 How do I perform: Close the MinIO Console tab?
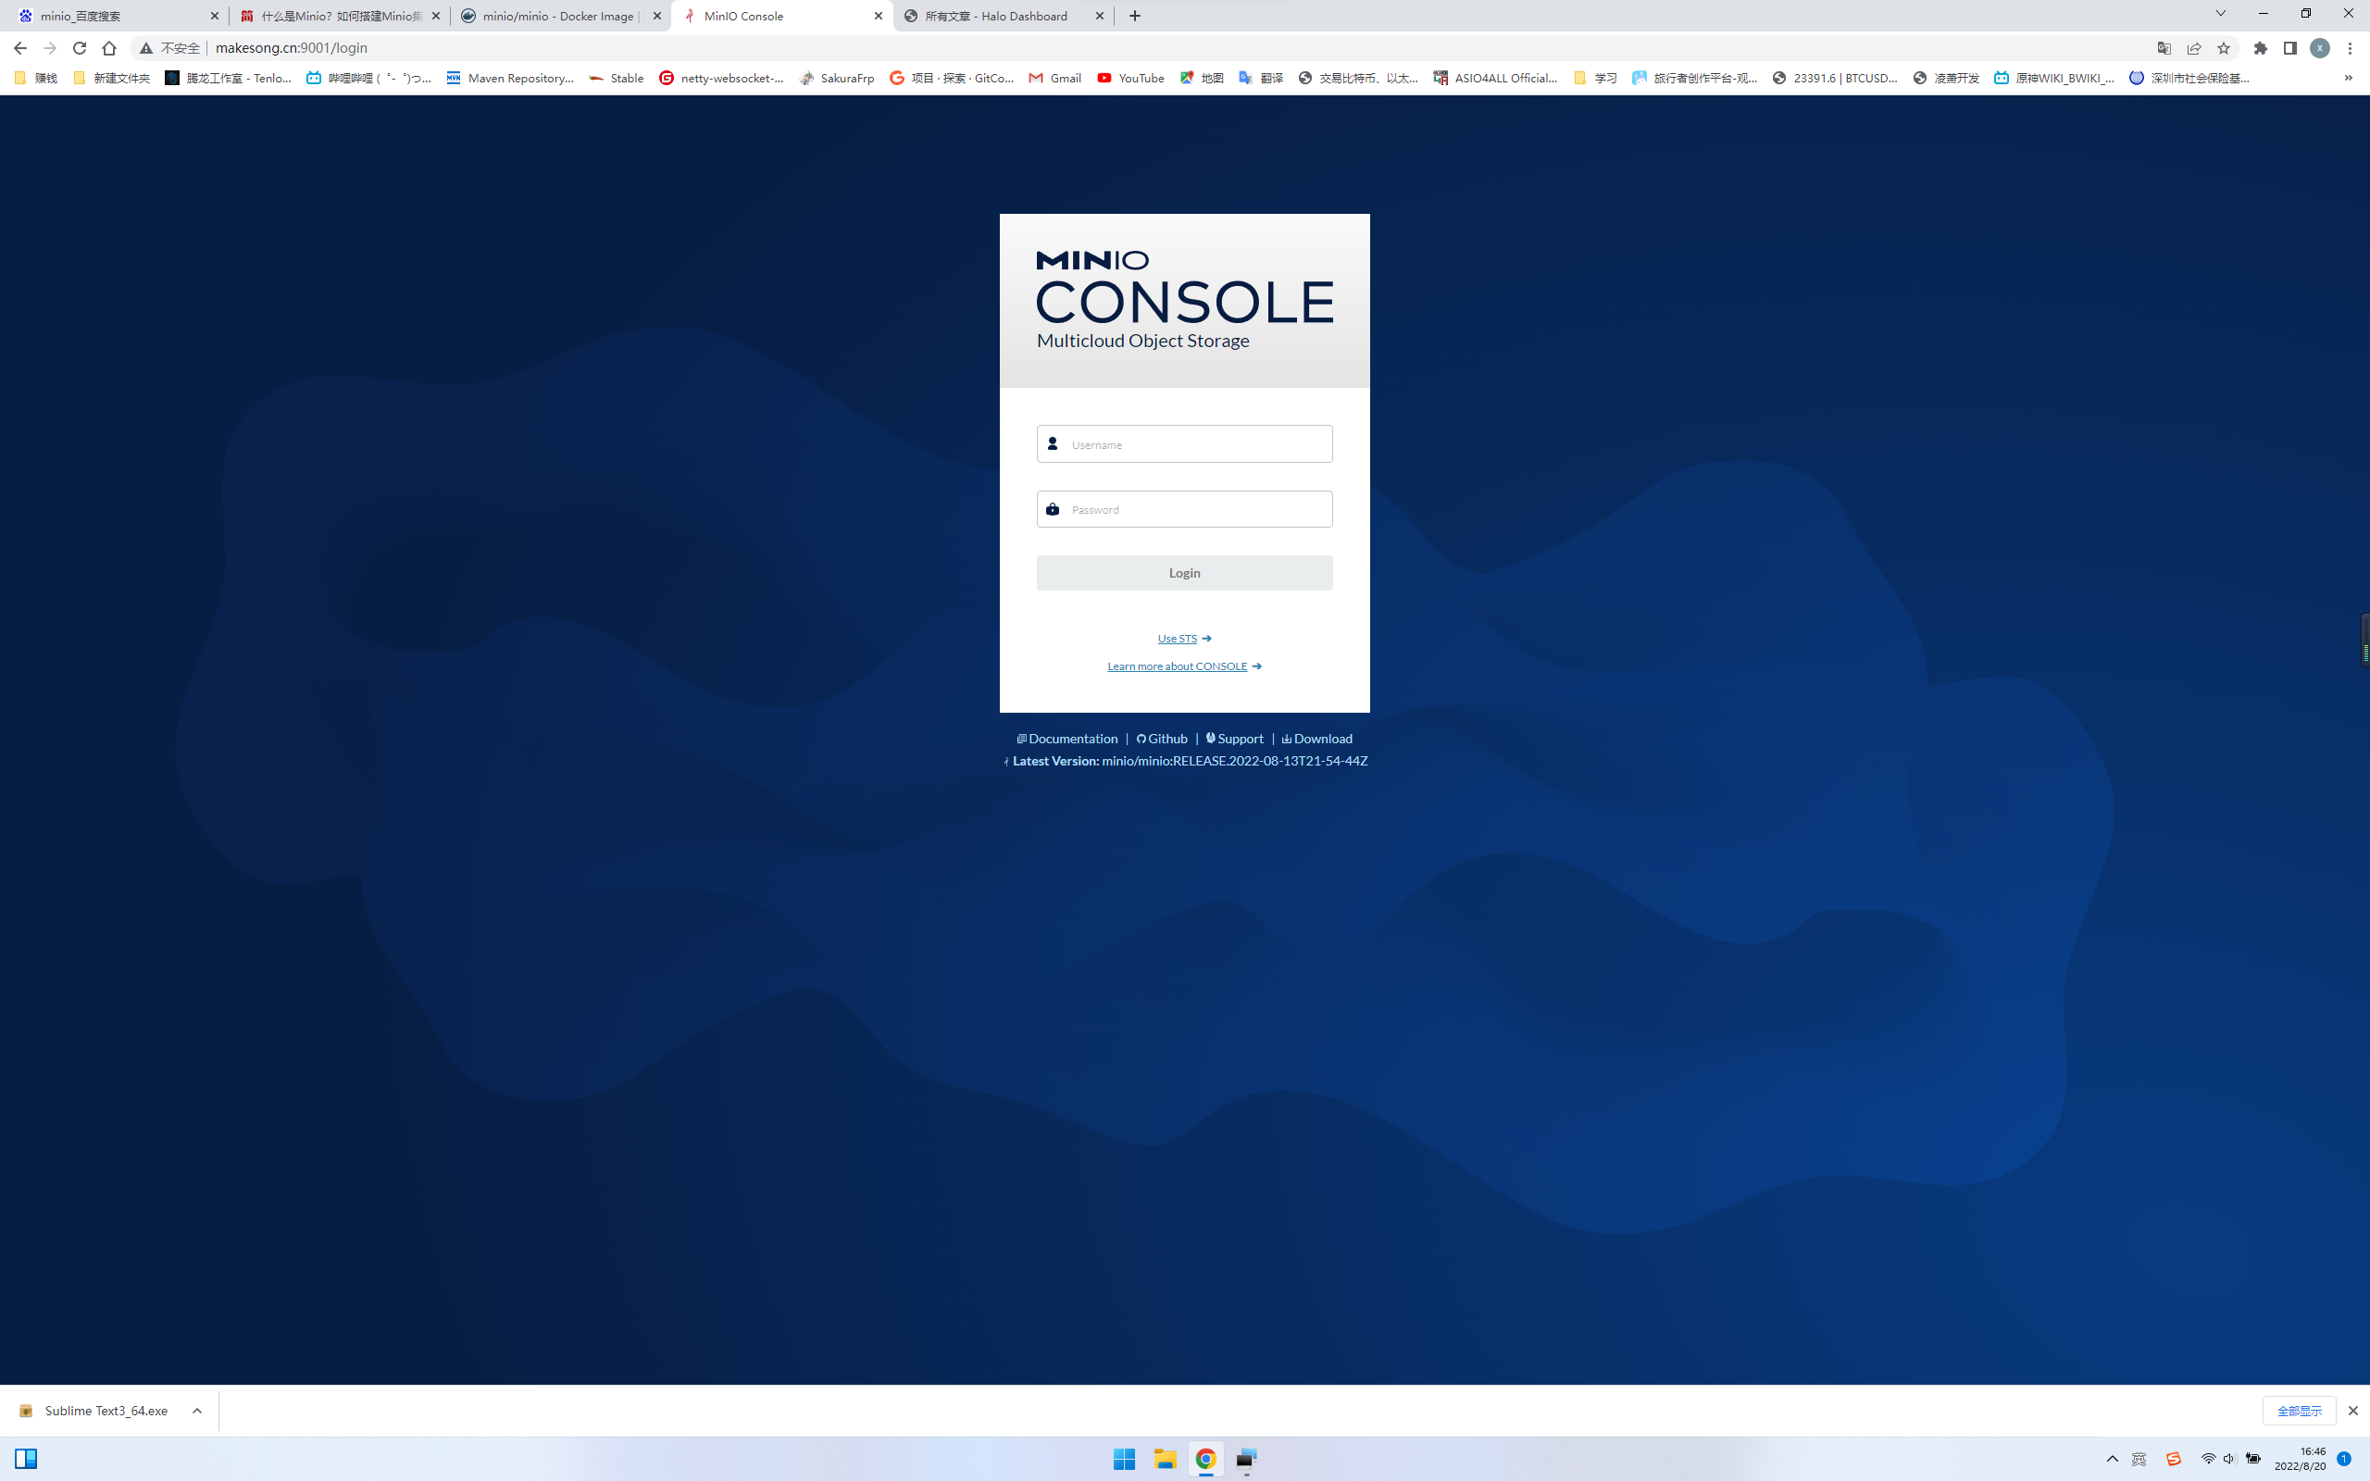(879, 16)
